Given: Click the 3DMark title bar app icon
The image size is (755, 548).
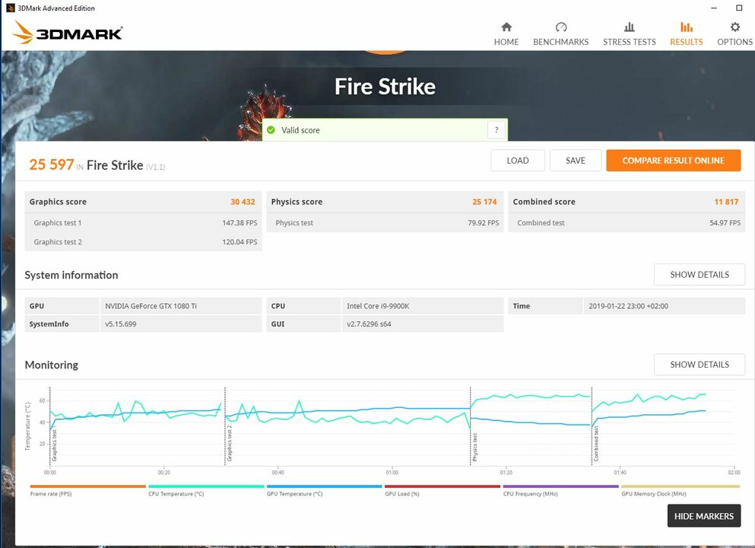Looking at the screenshot, I should coord(10,8).
